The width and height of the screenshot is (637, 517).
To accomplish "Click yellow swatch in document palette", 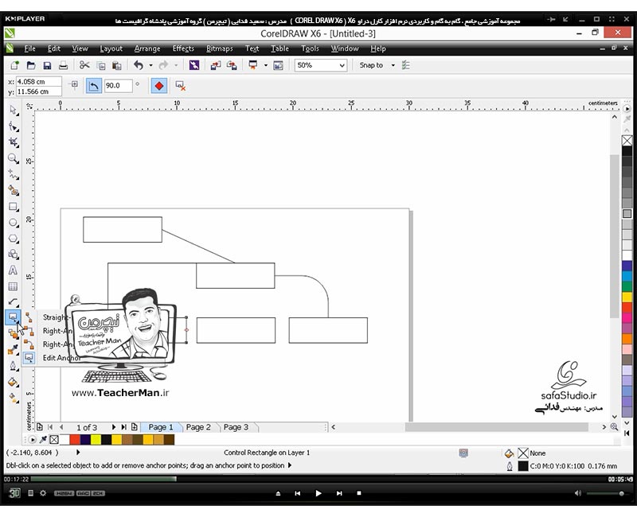I will [96, 440].
